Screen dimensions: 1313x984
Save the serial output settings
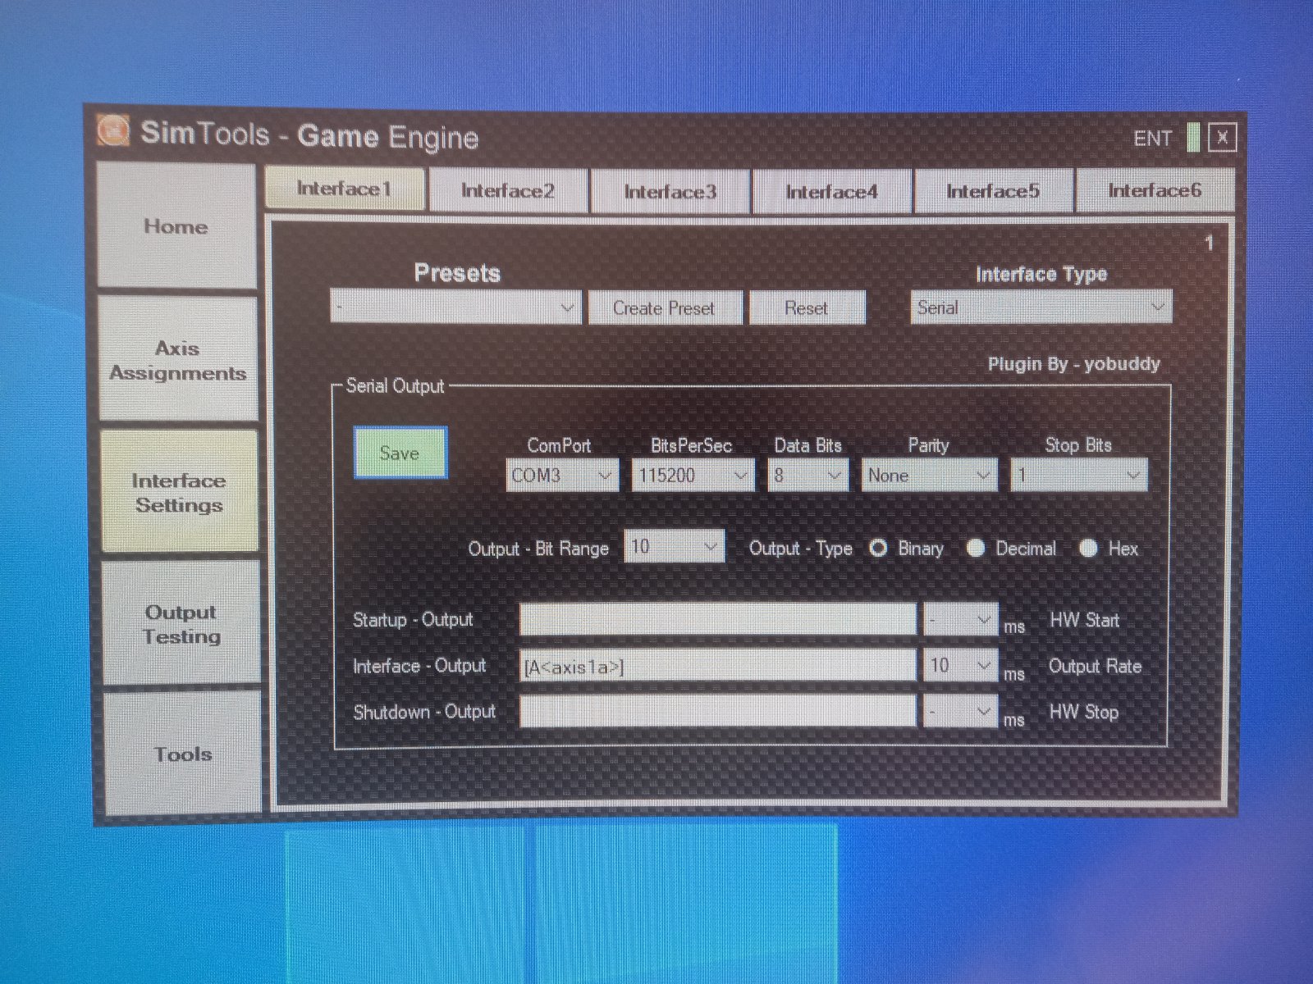pos(400,453)
